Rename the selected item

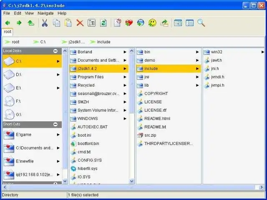click(91, 23)
